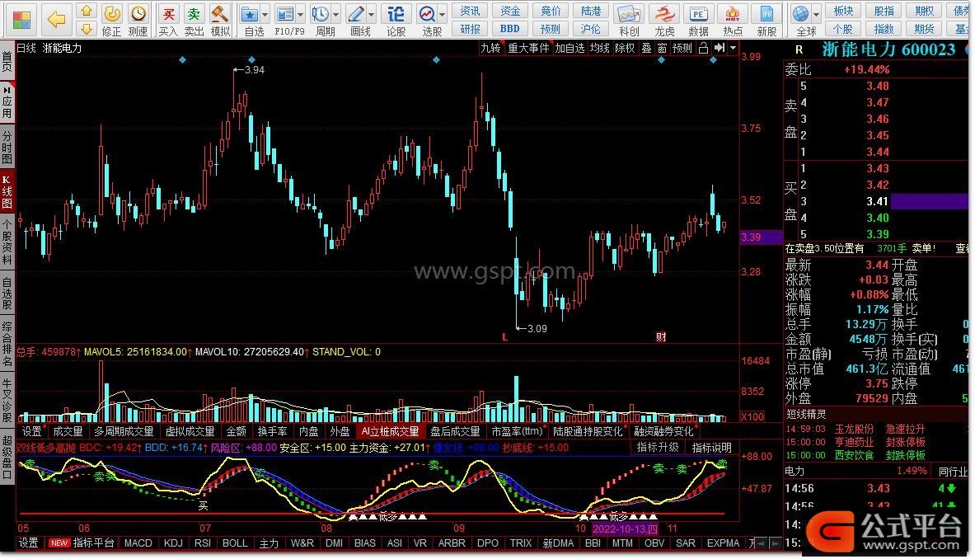Open the 期货 futures button

point(925,29)
